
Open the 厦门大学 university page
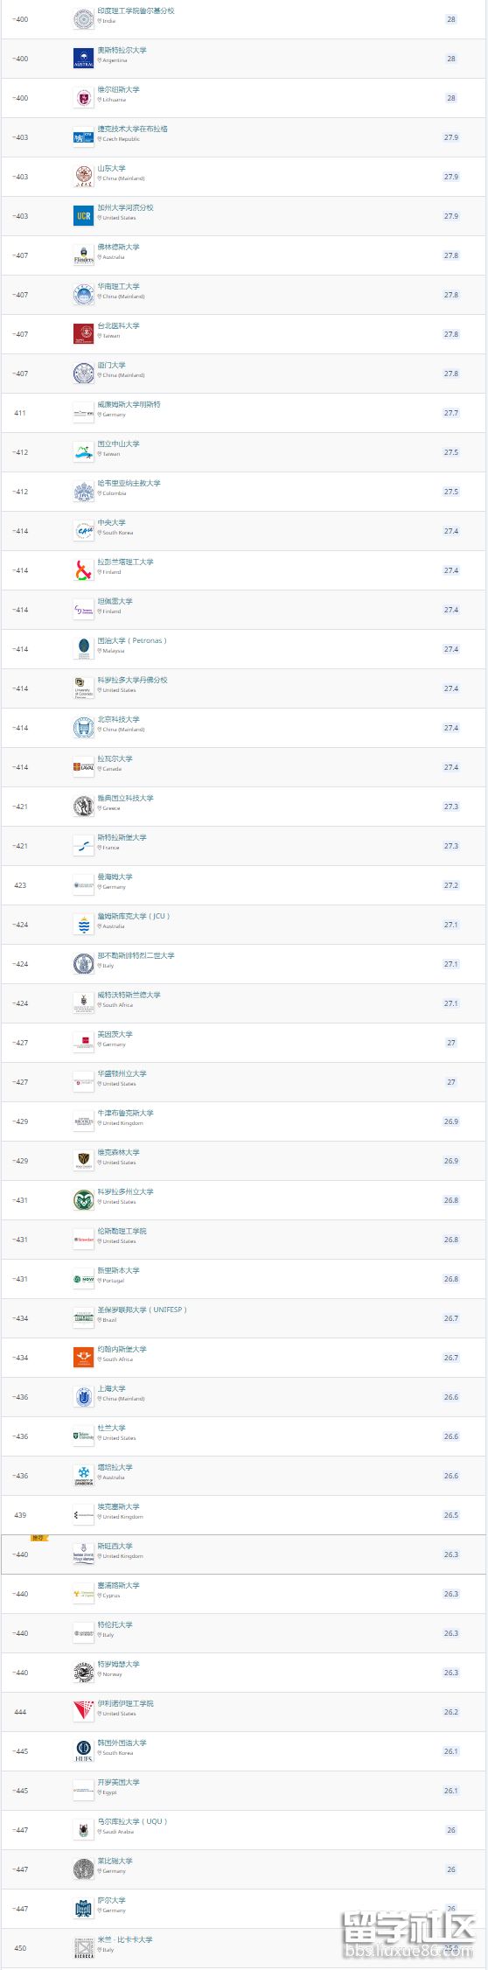[x=111, y=365]
